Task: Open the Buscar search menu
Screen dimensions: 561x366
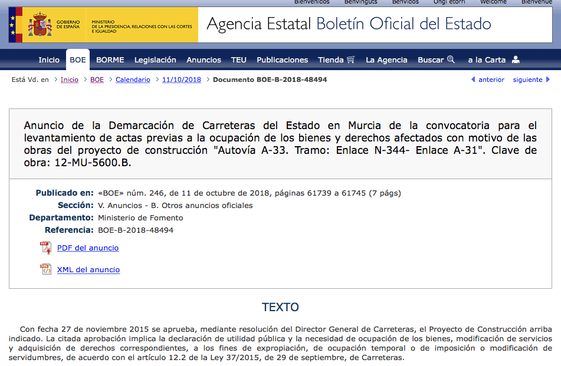Action: point(431,60)
